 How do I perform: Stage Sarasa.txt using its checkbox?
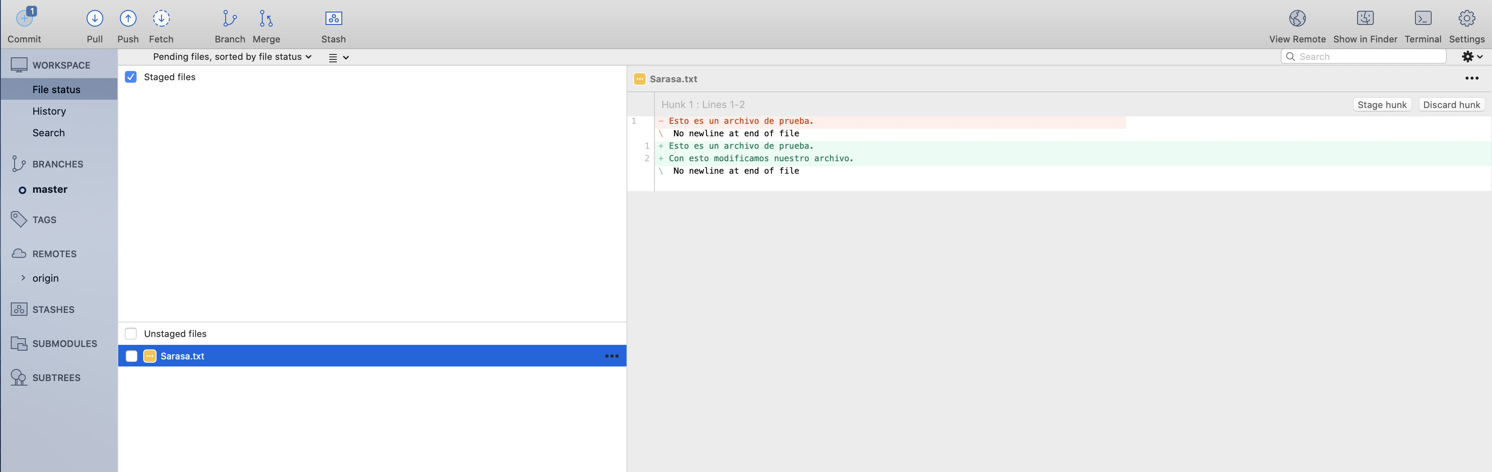click(x=132, y=356)
